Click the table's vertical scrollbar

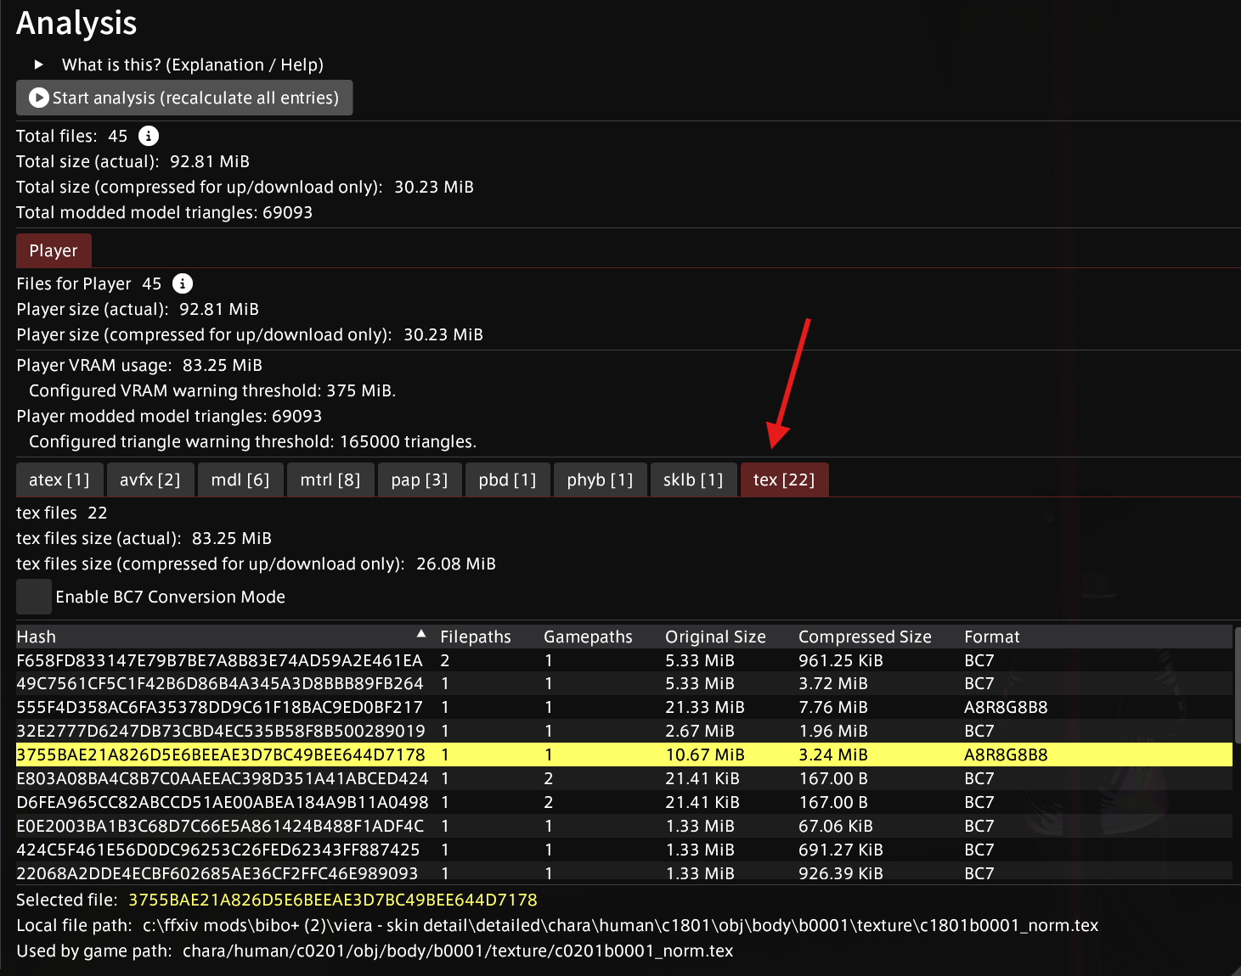click(1236, 687)
